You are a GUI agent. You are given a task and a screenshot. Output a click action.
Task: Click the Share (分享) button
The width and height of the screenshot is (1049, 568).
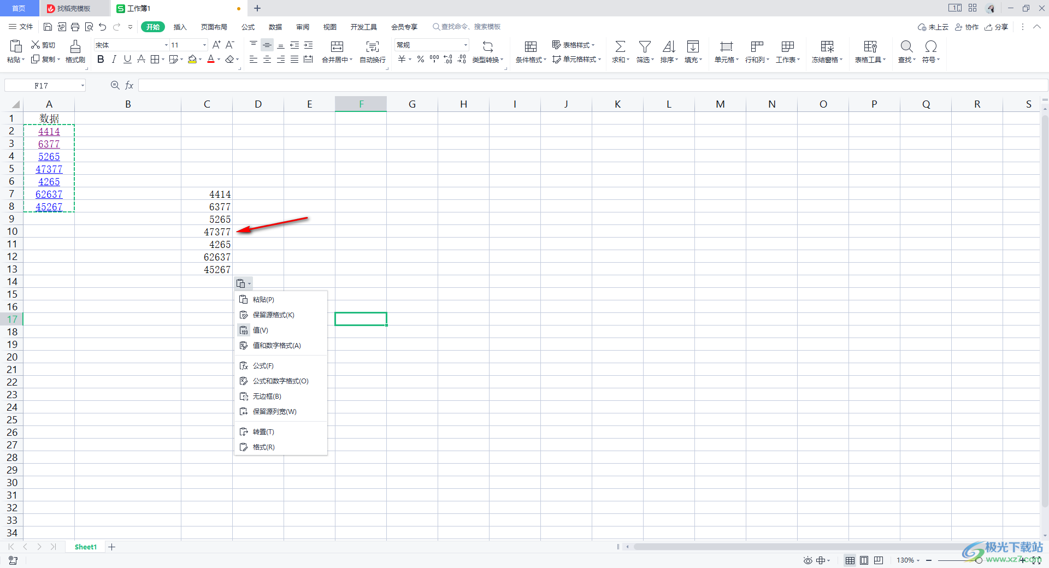pos(996,27)
